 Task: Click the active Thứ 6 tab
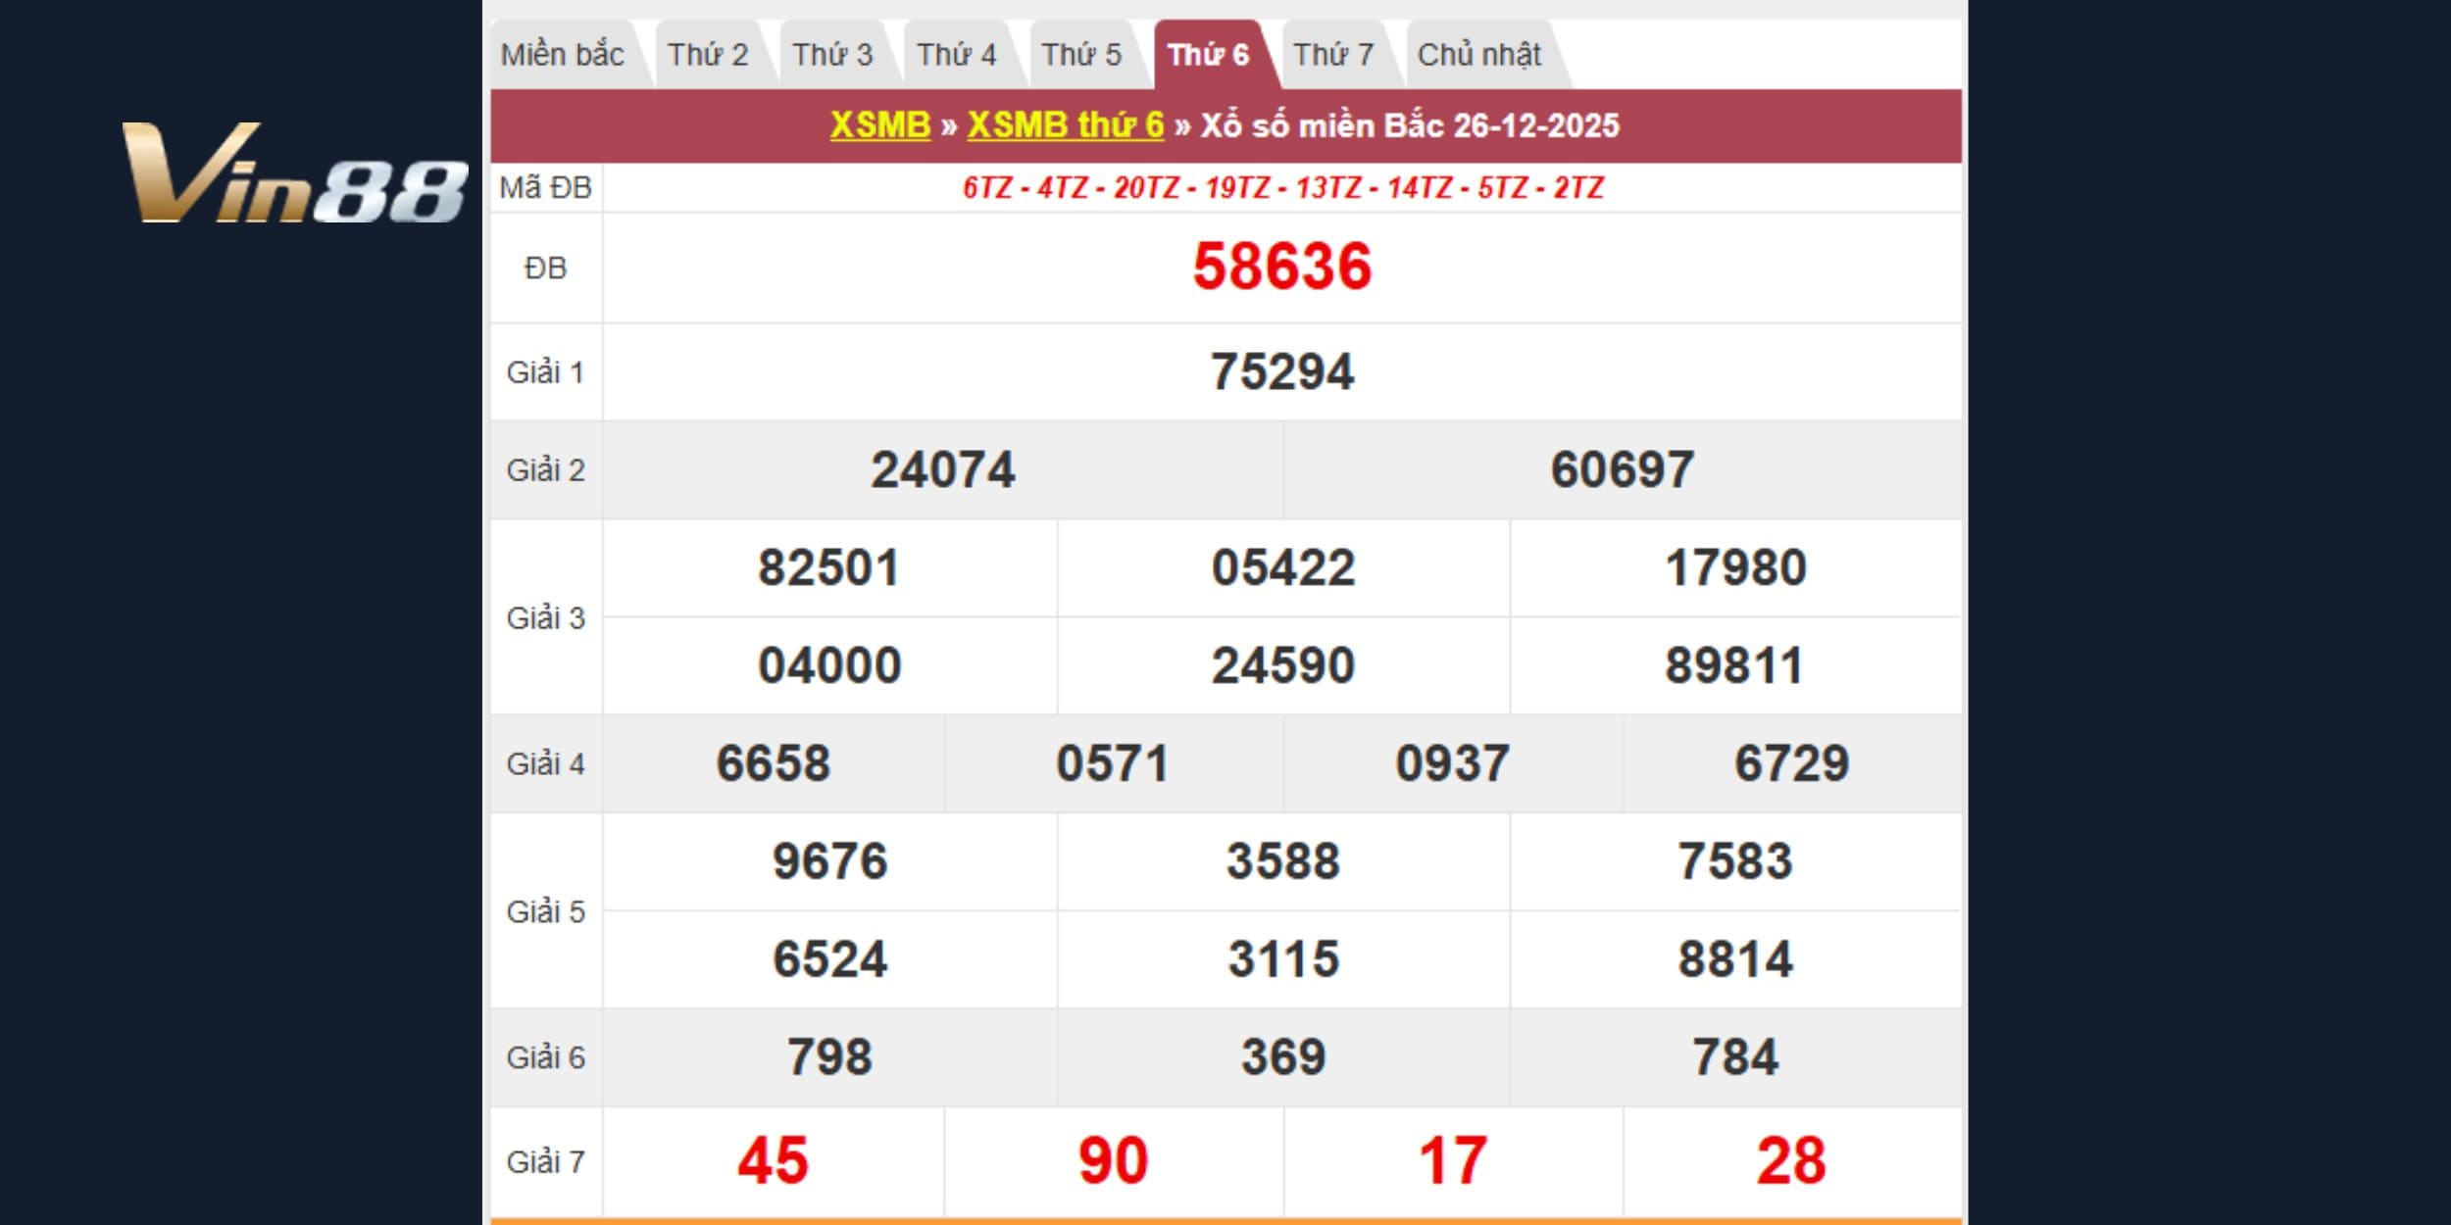tap(1208, 55)
